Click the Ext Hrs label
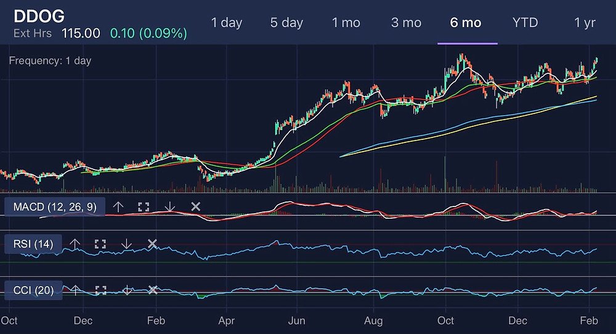The image size is (616, 334). coord(33,33)
